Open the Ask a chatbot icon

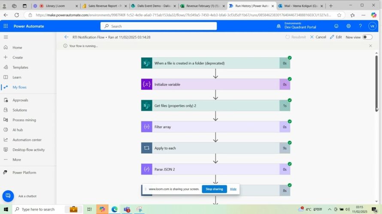8,196
